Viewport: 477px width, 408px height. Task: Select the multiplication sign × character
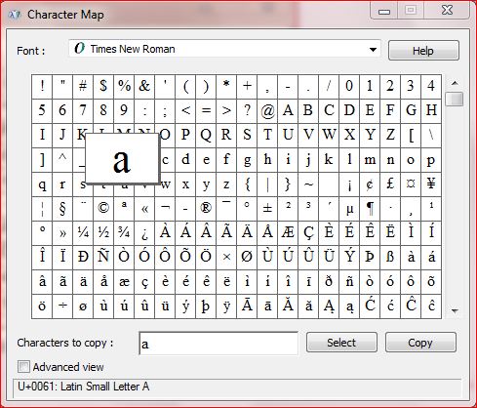[x=226, y=257]
